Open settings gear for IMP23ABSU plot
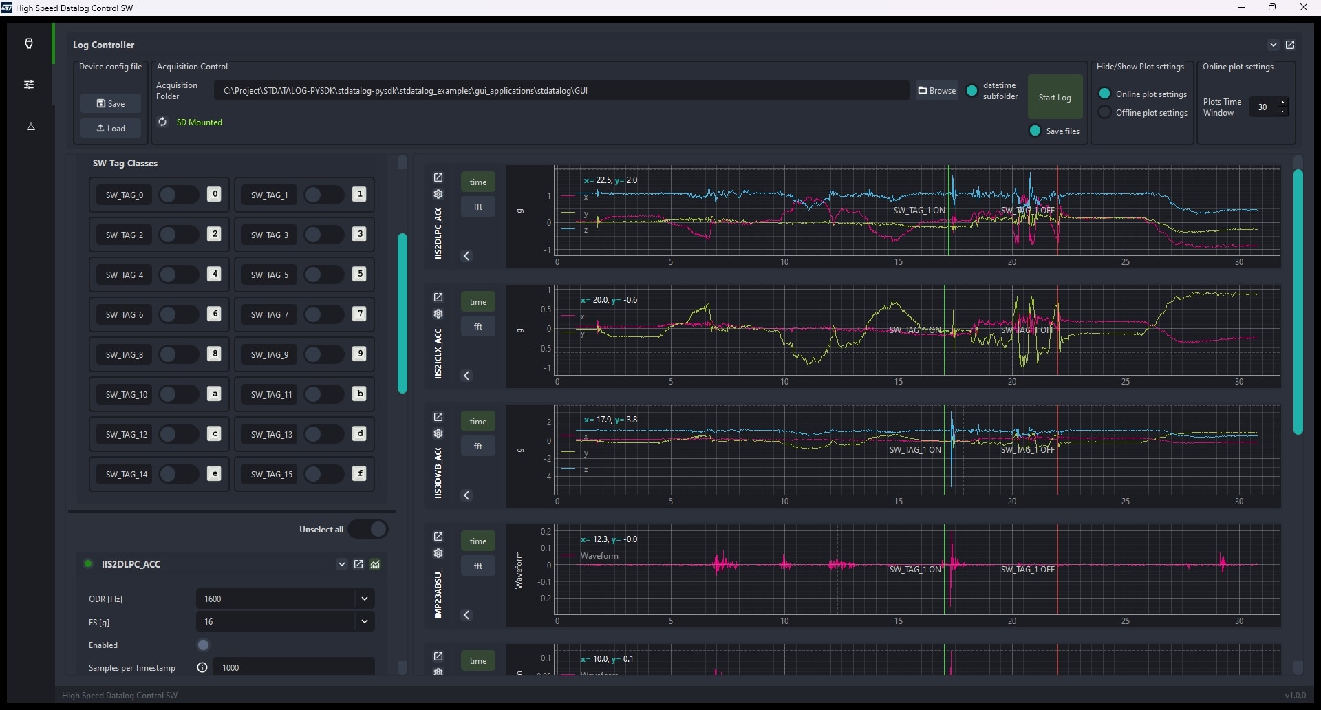 click(438, 553)
